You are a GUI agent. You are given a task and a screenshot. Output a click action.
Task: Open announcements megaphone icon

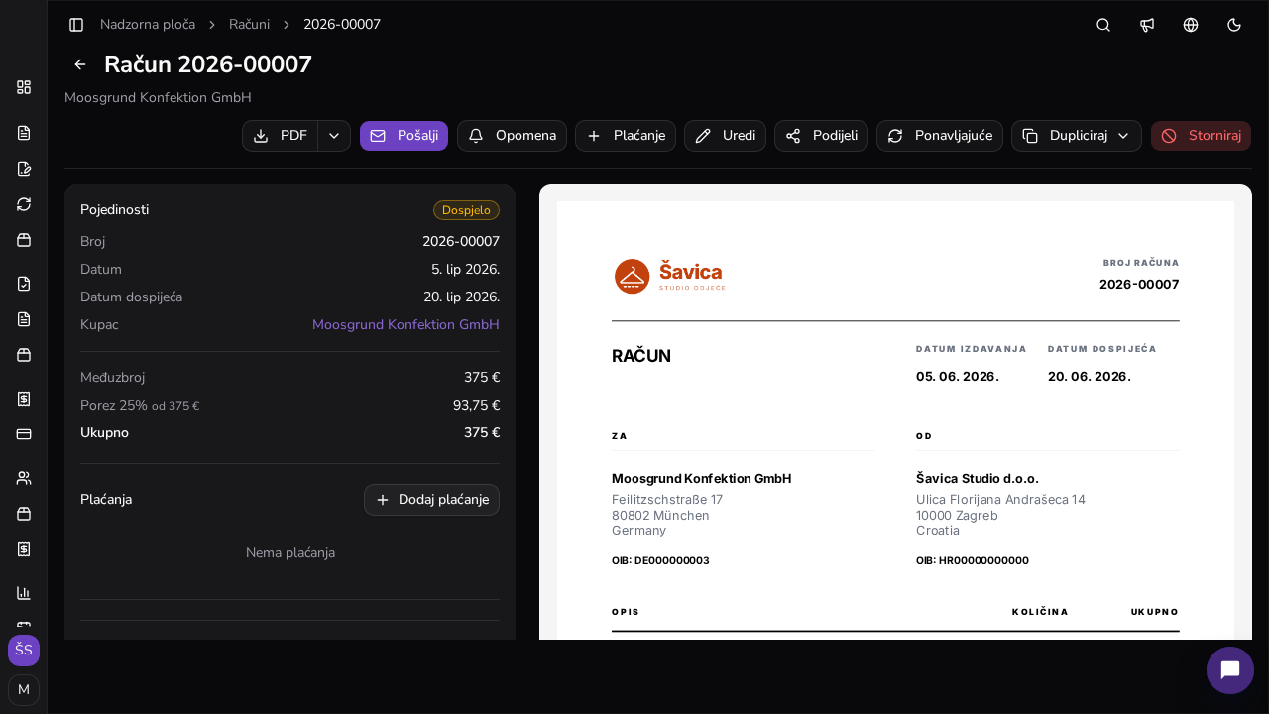1147,24
